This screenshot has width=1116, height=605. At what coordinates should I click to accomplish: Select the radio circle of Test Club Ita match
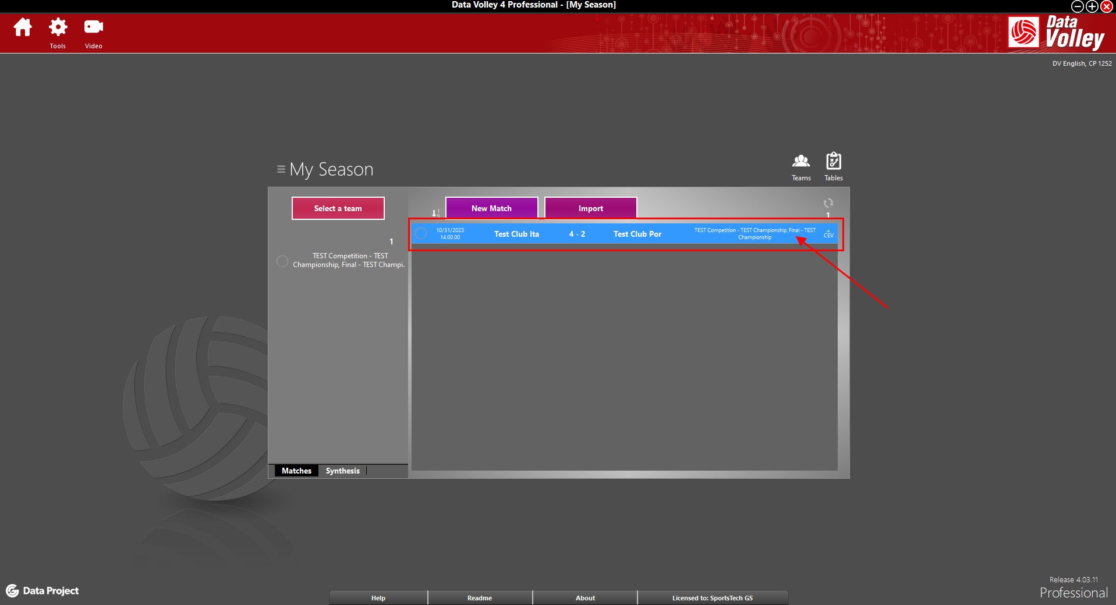coord(421,234)
